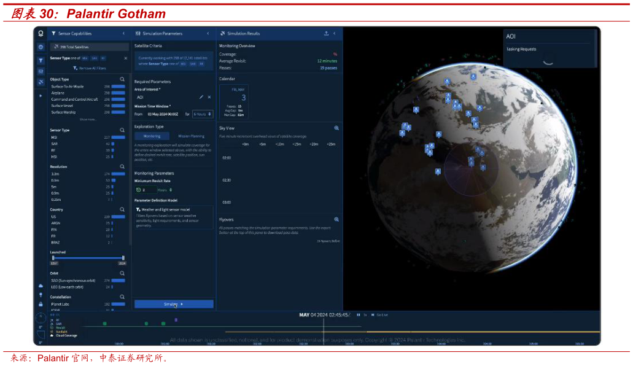The width and height of the screenshot is (633, 366).
Task: Collapse the Sensor Capabilities panel
Action: pyautogui.click(x=123, y=34)
